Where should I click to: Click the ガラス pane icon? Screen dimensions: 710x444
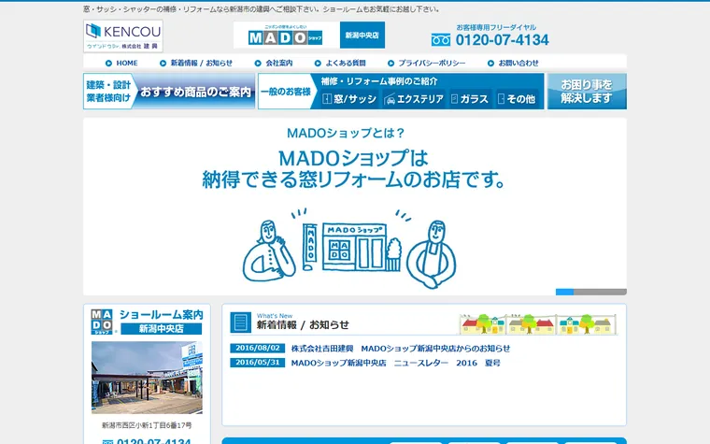(x=455, y=99)
